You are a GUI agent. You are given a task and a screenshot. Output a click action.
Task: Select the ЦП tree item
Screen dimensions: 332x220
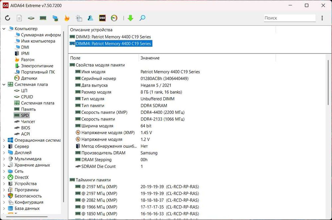pos(21,91)
